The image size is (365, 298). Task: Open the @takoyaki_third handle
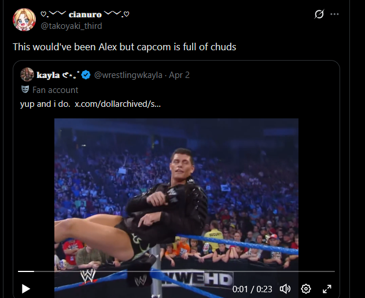71,26
